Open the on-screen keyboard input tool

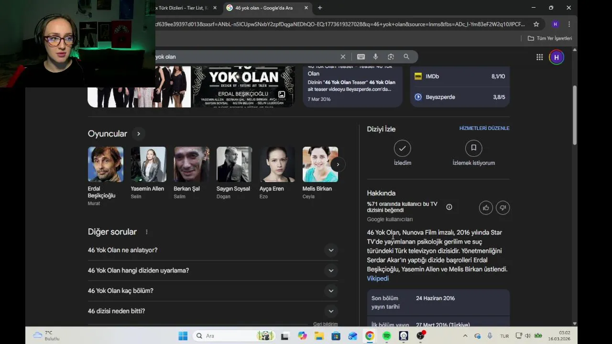(361, 57)
